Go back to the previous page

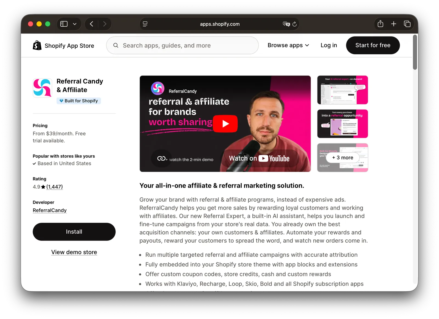click(x=92, y=24)
